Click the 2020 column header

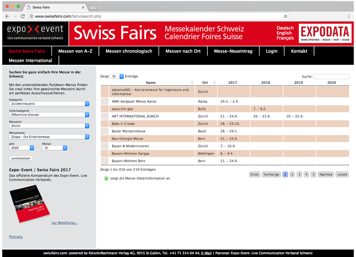coord(331,83)
